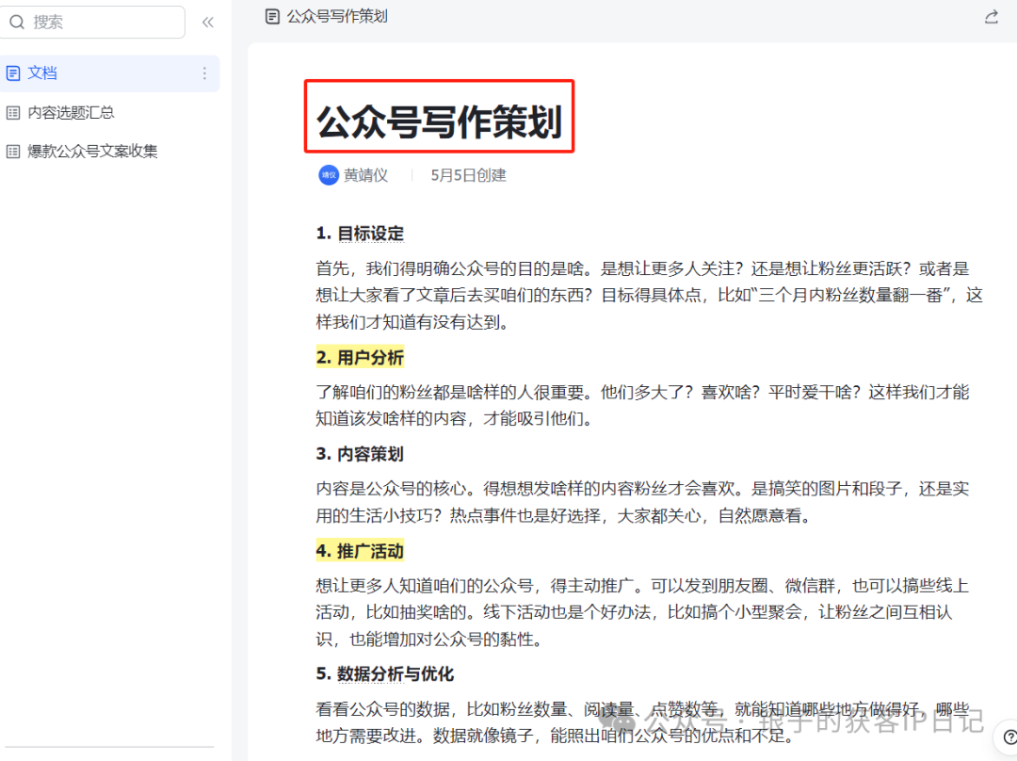Click the document title 公众号写作策划
The width and height of the screenshot is (1017, 761).
440,117
